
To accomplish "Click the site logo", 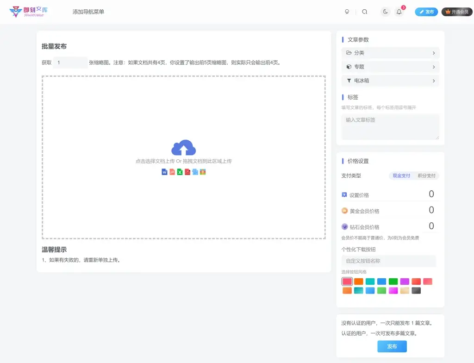I will pos(29,12).
